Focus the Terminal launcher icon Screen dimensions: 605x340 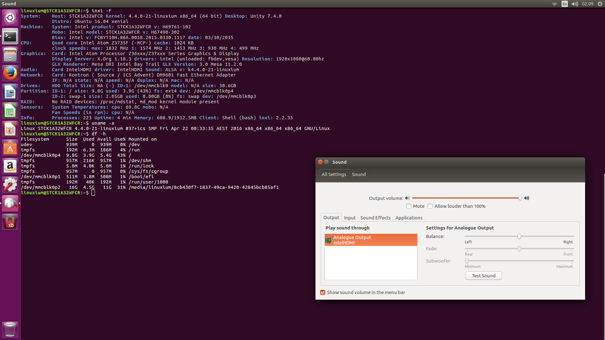10,36
